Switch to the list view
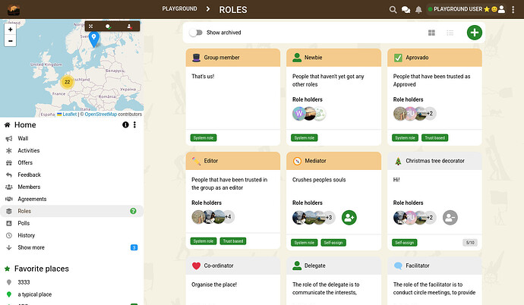This screenshot has width=524, height=305. coord(450,33)
